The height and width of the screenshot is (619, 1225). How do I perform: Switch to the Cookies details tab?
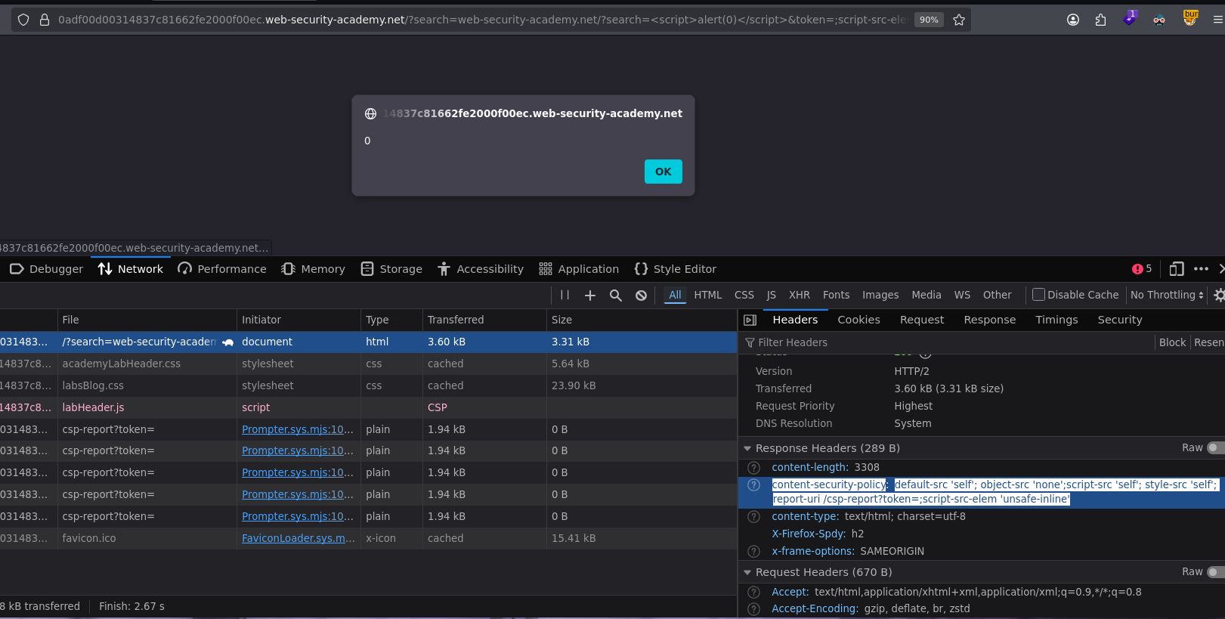[858, 320]
